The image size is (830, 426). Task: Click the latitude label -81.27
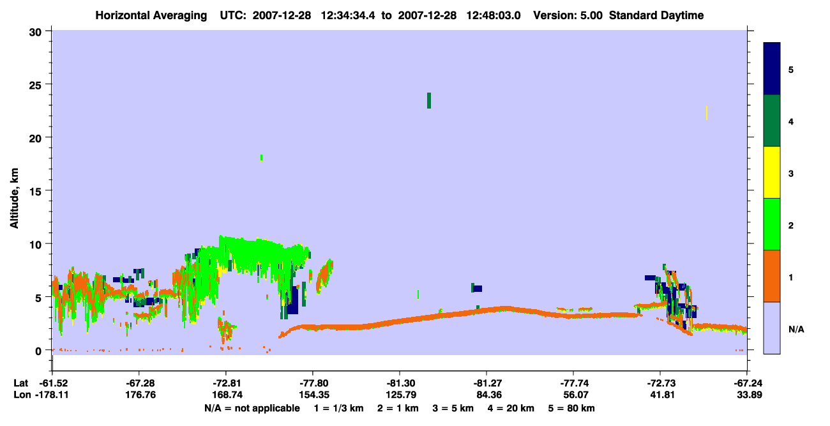coord(486,383)
